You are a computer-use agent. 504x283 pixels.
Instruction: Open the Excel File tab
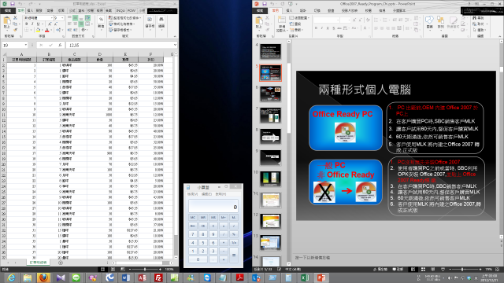click(x=8, y=10)
